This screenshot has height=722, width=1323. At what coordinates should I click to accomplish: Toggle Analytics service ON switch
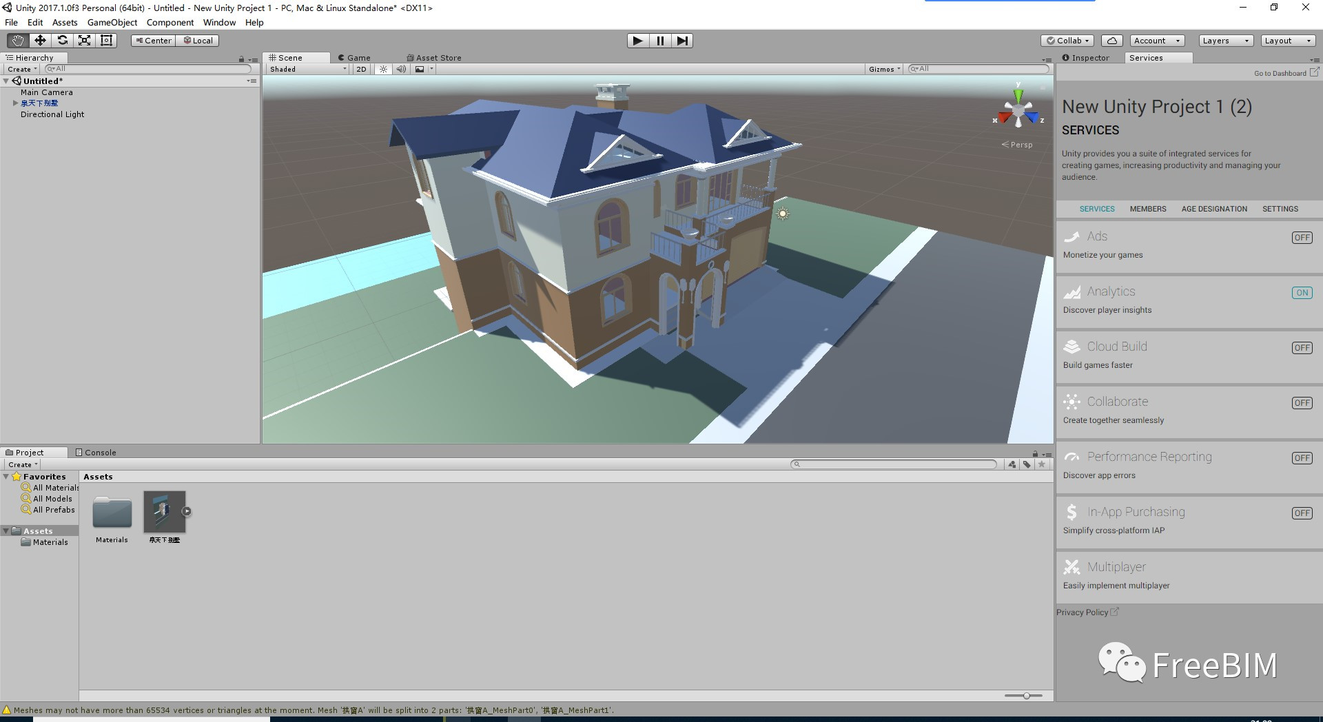tap(1302, 293)
